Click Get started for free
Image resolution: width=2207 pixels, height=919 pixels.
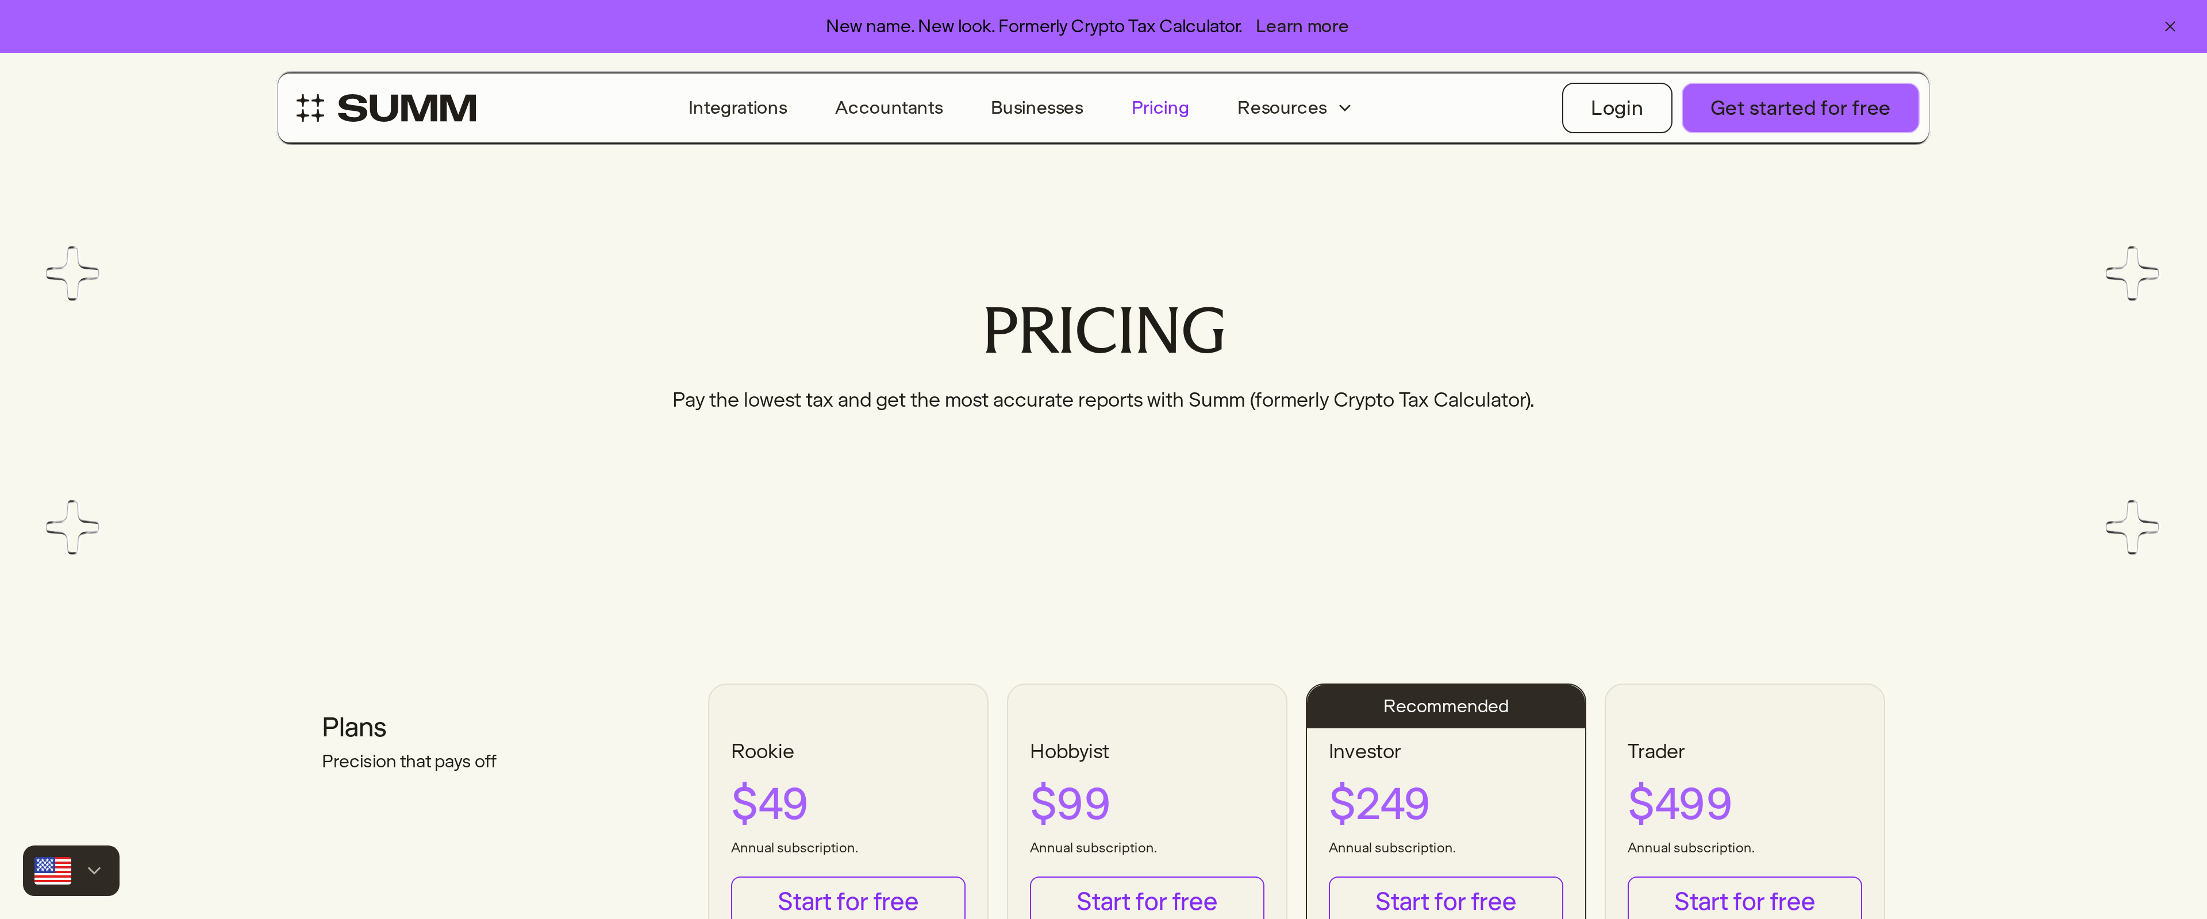pos(1799,108)
